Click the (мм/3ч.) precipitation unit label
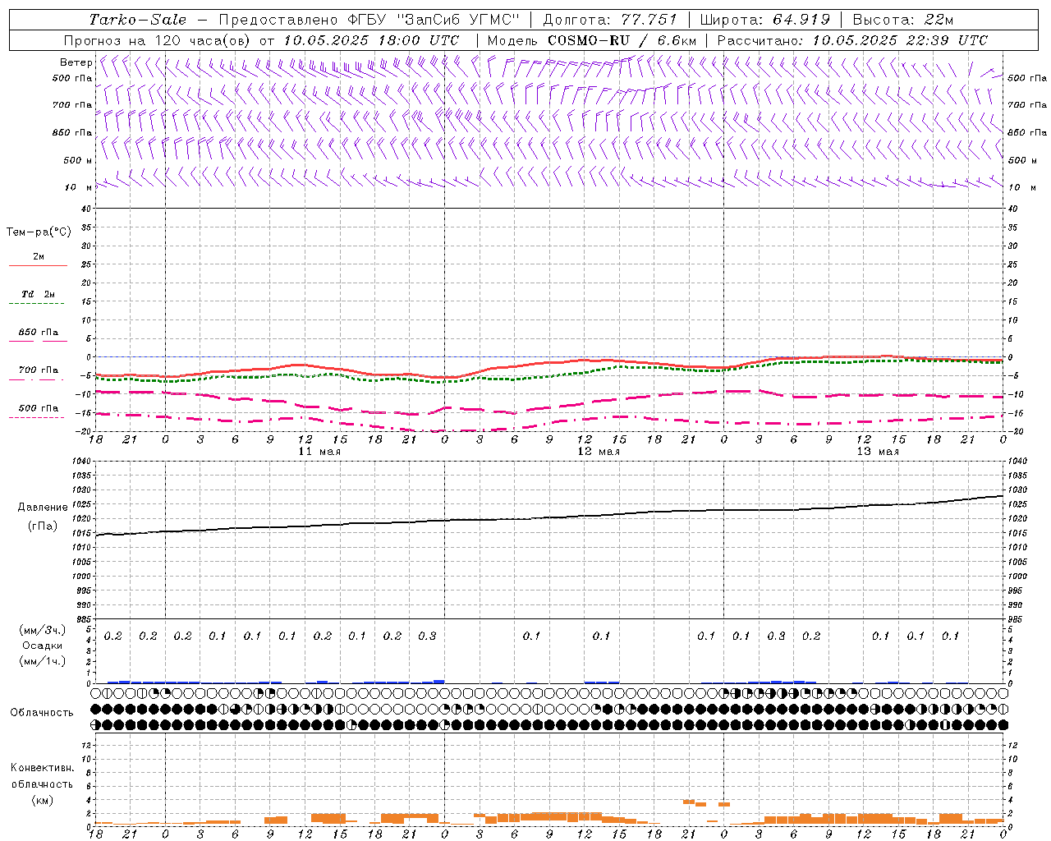 point(43,630)
